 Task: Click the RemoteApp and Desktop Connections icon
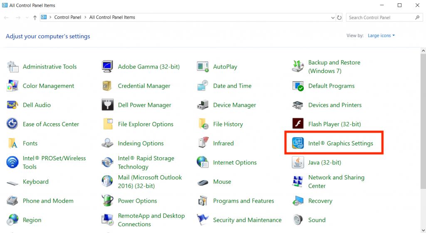[x=107, y=220]
